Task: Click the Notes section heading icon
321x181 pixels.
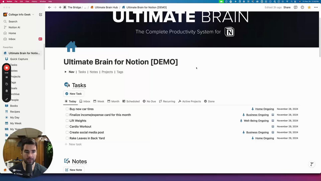Action: coord(67,161)
